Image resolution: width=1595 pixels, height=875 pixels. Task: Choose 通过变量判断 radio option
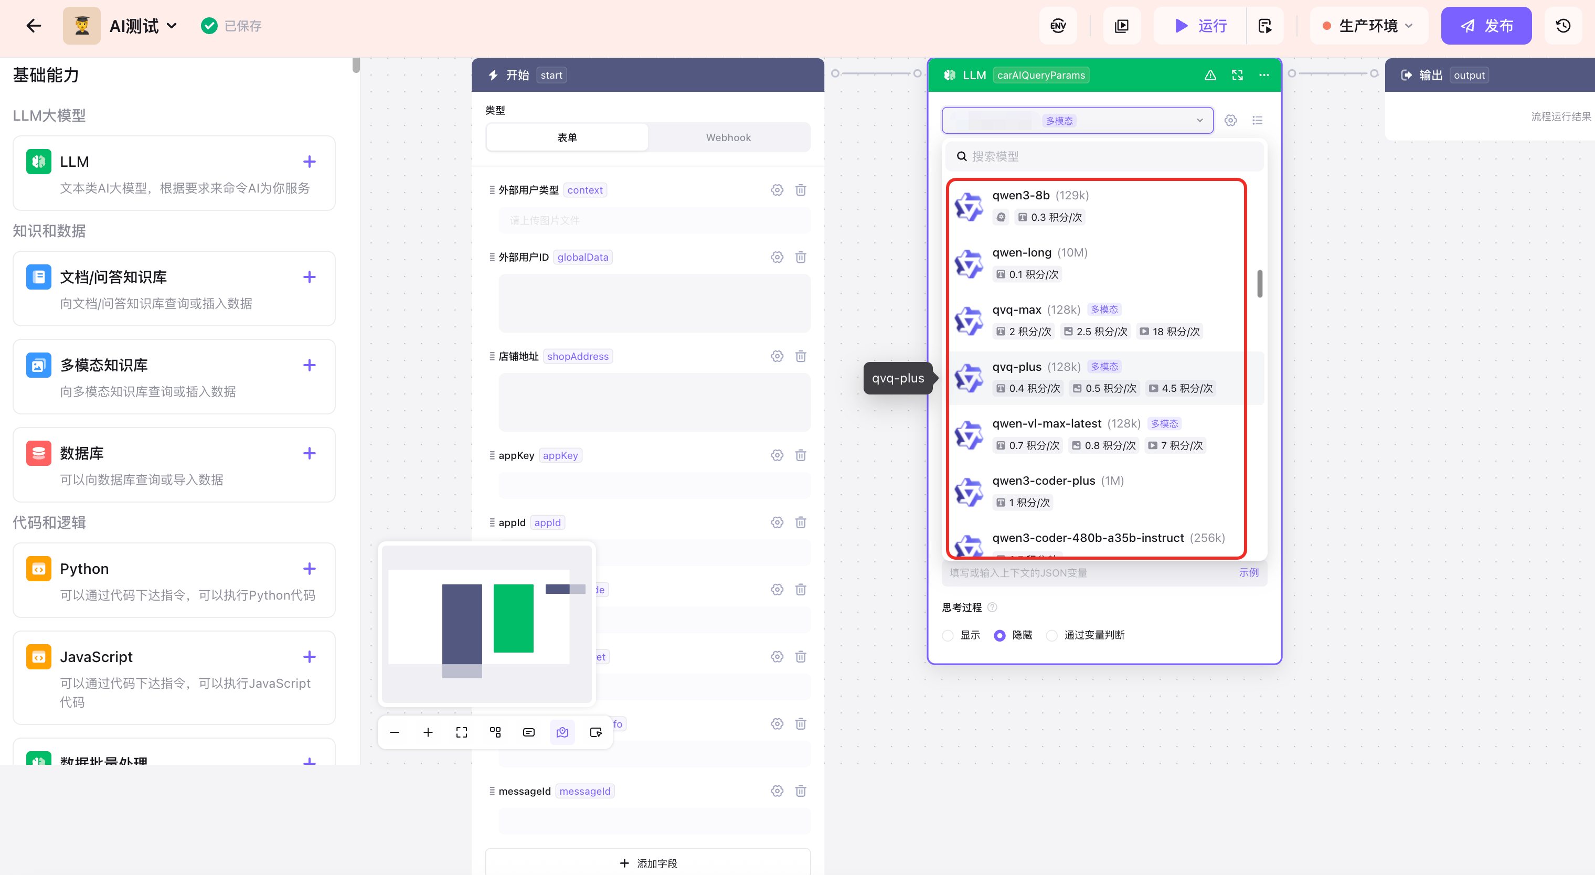tap(1051, 635)
